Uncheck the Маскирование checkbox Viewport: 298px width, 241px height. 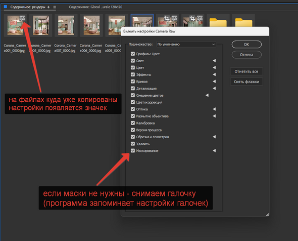[133, 151]
